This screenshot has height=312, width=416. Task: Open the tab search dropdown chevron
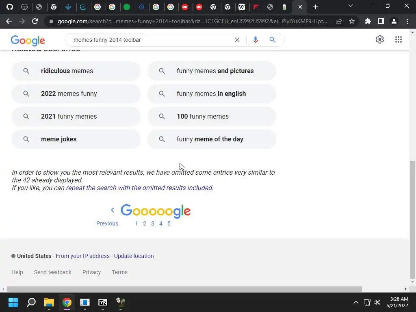coord(351,6)
